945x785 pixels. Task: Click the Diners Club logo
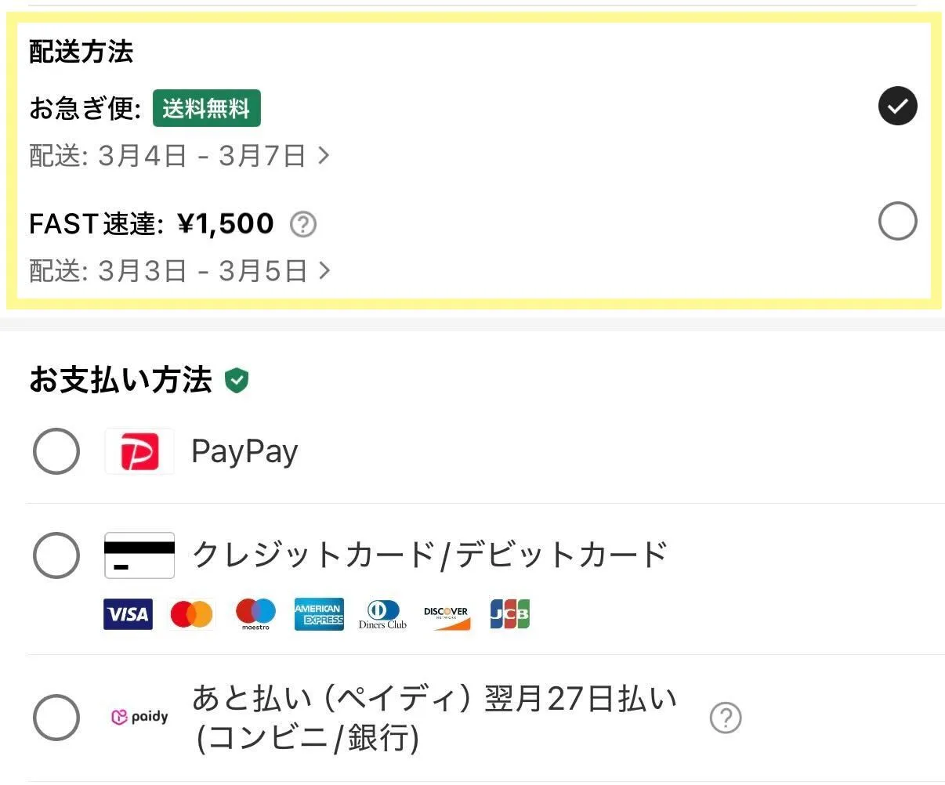pyautogui.click(x=382, y=615)
